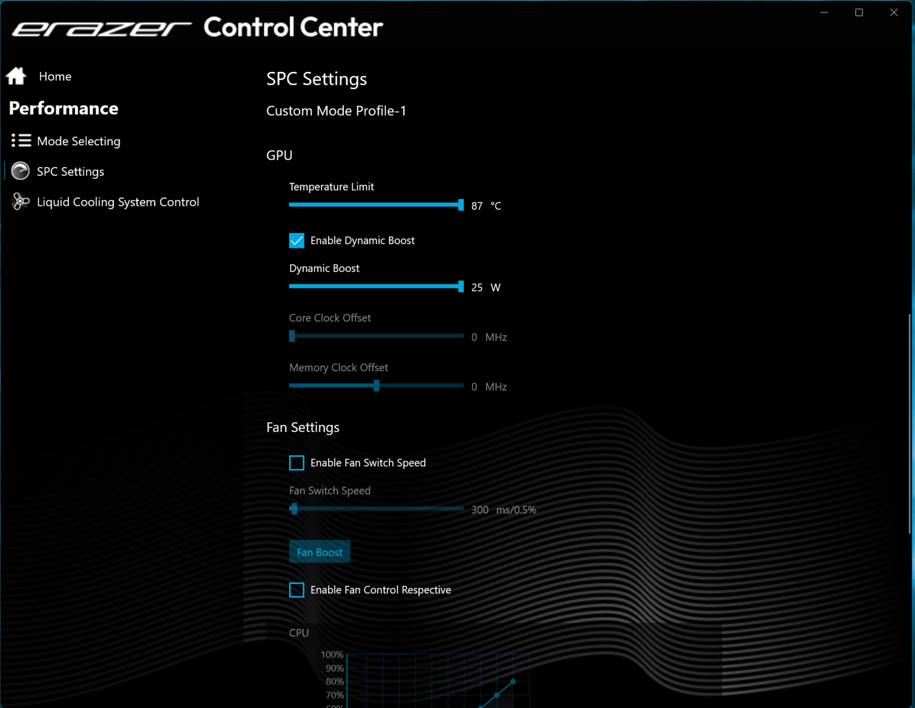Click the 100% label on the fan chart
Image resolution: width=915 pixels, height=708 pixels.
point(332,655)
